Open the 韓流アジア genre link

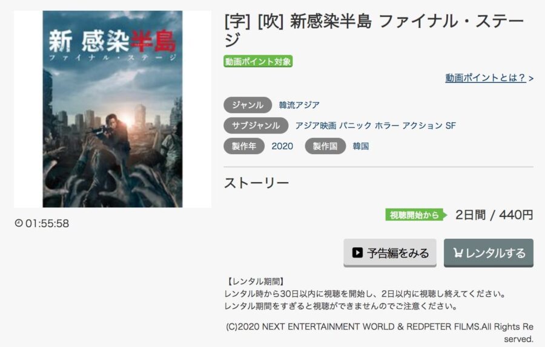tap(299, 105)
